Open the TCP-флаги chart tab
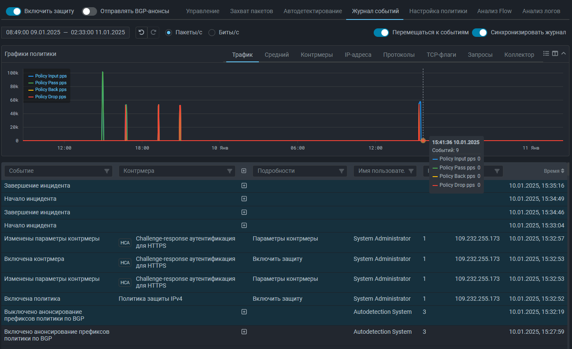 pyautogui.click(x=441, y=55)
